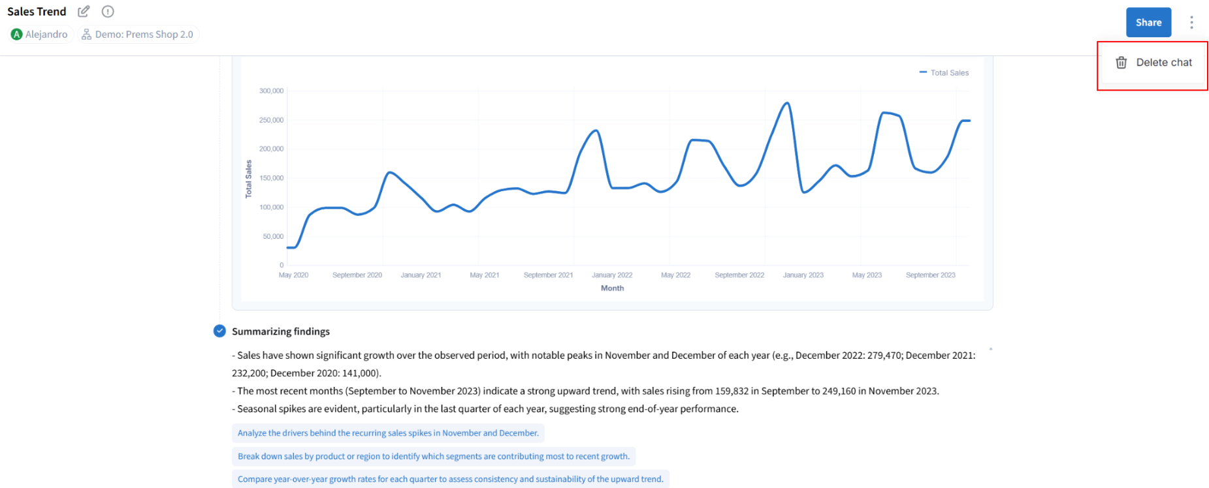Click the data source icon for Prems Shop
The height and width of the screenshot is (488, 1209).
point(86,35)
